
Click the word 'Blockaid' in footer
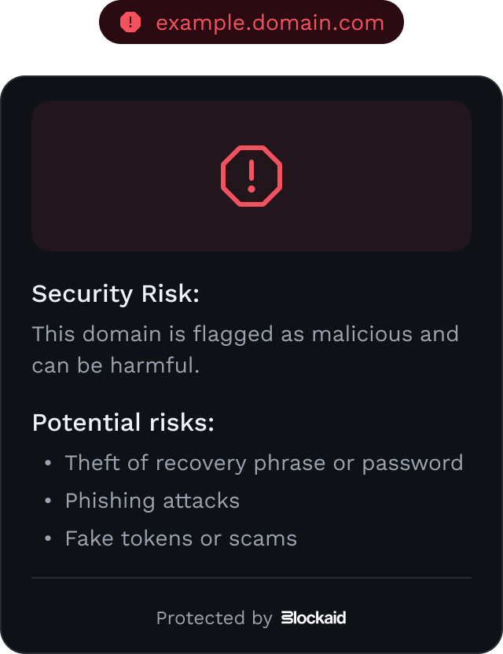tap(314, 618)
